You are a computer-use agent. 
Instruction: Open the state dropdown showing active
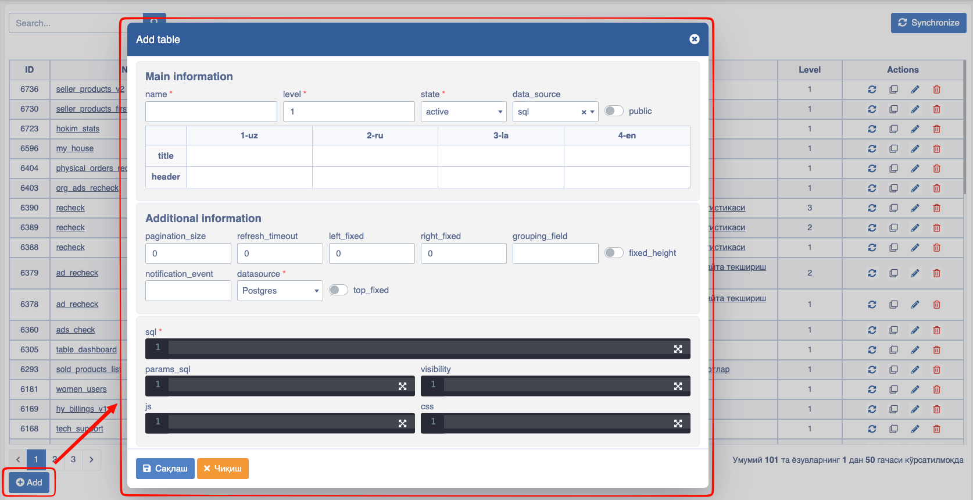point(464,112)
